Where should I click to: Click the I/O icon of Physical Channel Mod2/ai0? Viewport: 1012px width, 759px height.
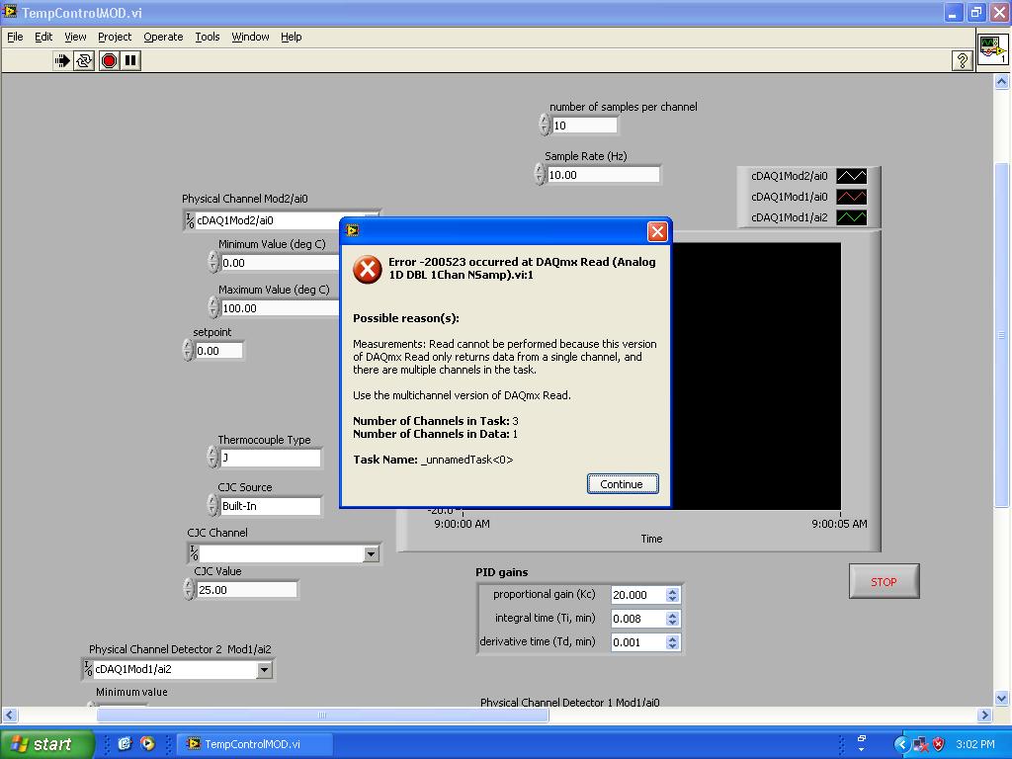[x=190, y=220]
